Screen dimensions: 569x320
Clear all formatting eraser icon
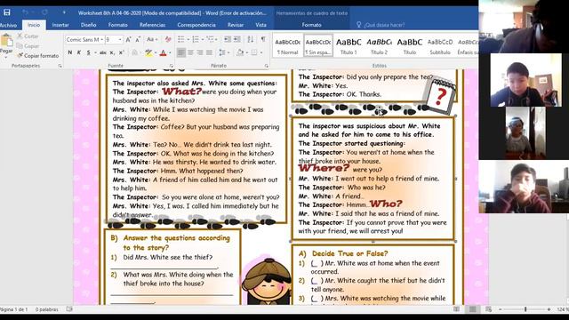(x=168, y=39)
